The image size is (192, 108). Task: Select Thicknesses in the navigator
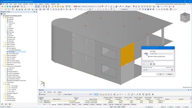click(x=12, y=23)
